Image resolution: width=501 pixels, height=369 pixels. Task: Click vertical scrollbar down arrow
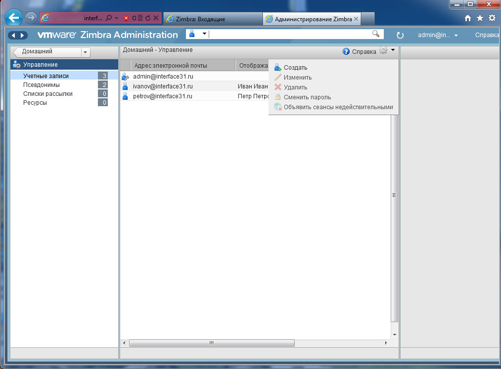(x=395, y=335)
